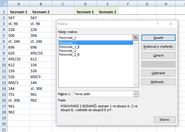
Task: Expand the Makra v dropdown
Action: [x=136, y=94]
